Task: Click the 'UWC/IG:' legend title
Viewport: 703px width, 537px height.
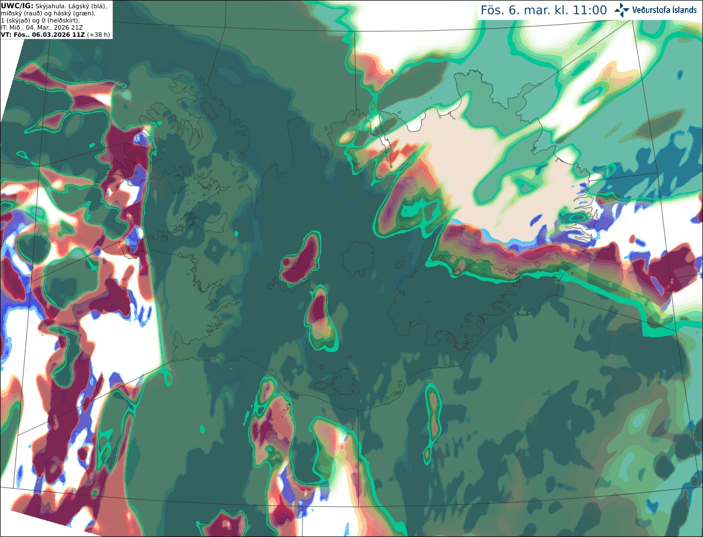Action: tap(17, 5)
